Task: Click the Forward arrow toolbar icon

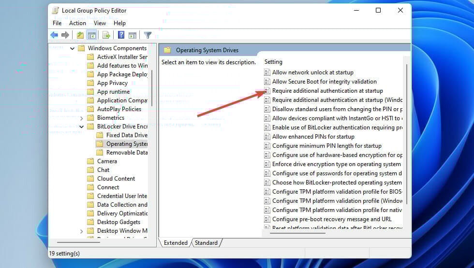Action: point(65,35)
